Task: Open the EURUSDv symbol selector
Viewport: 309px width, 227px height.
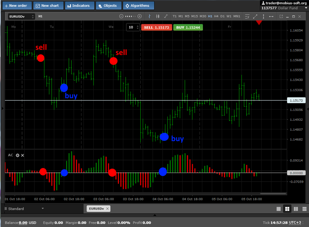Action: coord(21,16)
